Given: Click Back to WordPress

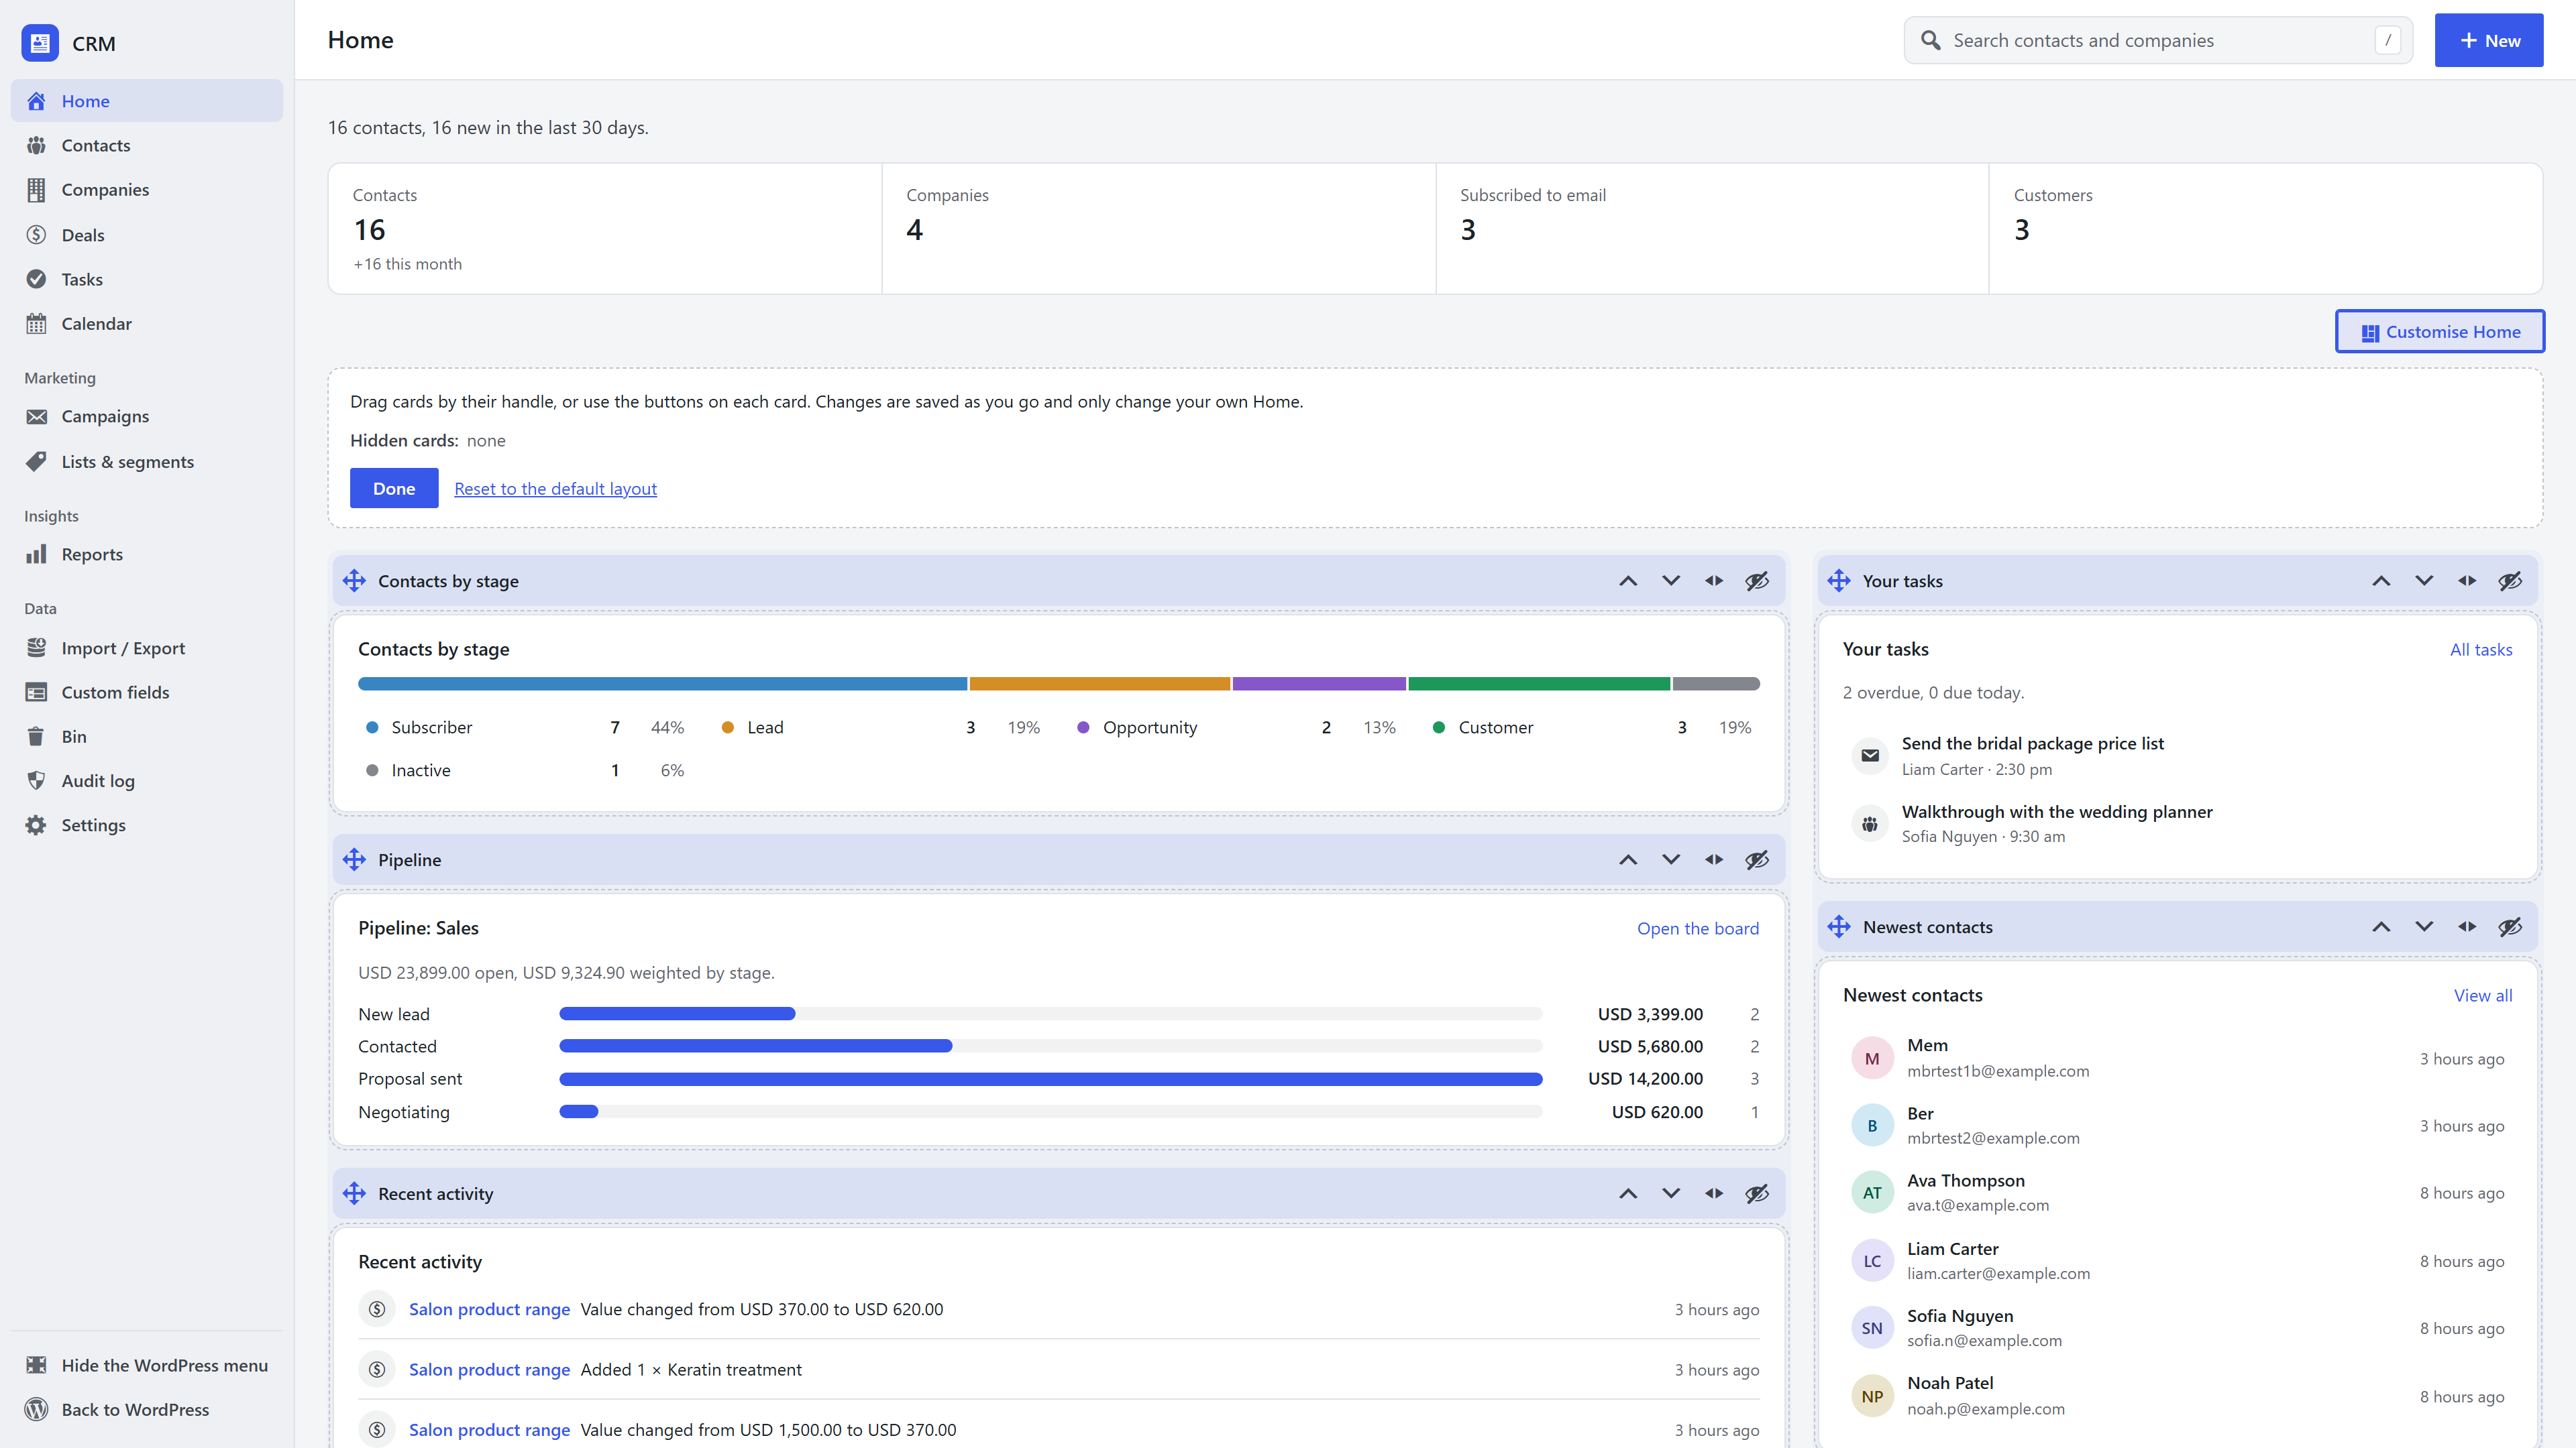Looking at the screenshot, I should [x=147, y=1409].
